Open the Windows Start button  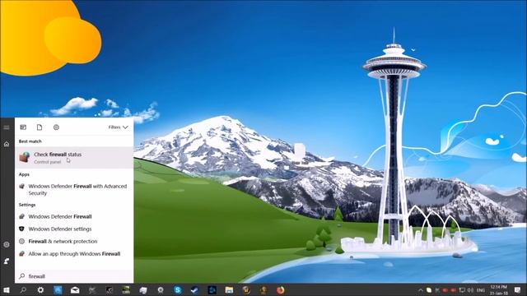point(7,290)
